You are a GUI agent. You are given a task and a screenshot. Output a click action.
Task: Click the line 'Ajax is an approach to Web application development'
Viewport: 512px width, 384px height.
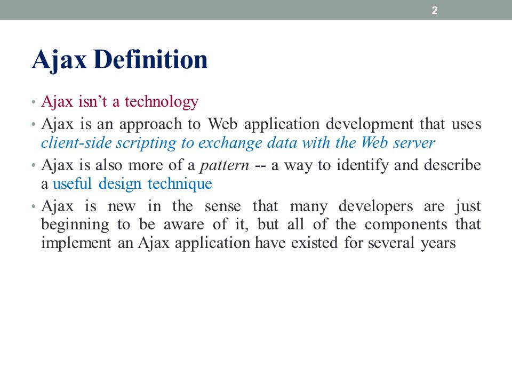pos(261,124)
